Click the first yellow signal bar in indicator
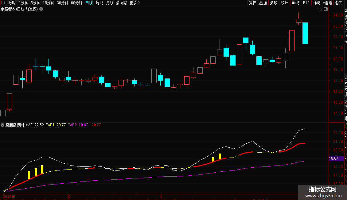Image resolution: width=347 pixels, height=200 pixels. [29, 175]
